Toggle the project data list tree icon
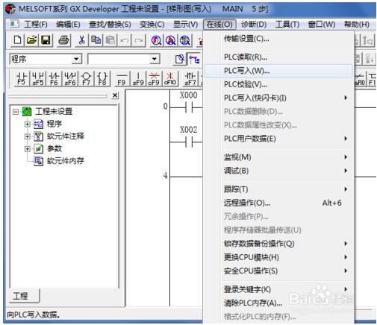 (x=194, y=59)
